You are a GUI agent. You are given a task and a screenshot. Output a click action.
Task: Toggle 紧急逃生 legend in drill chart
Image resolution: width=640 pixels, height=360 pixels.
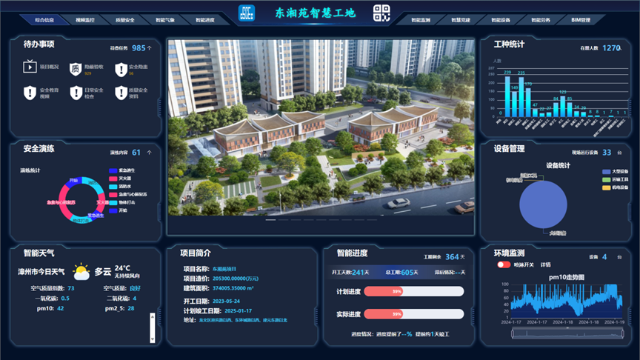pos(121,170)
